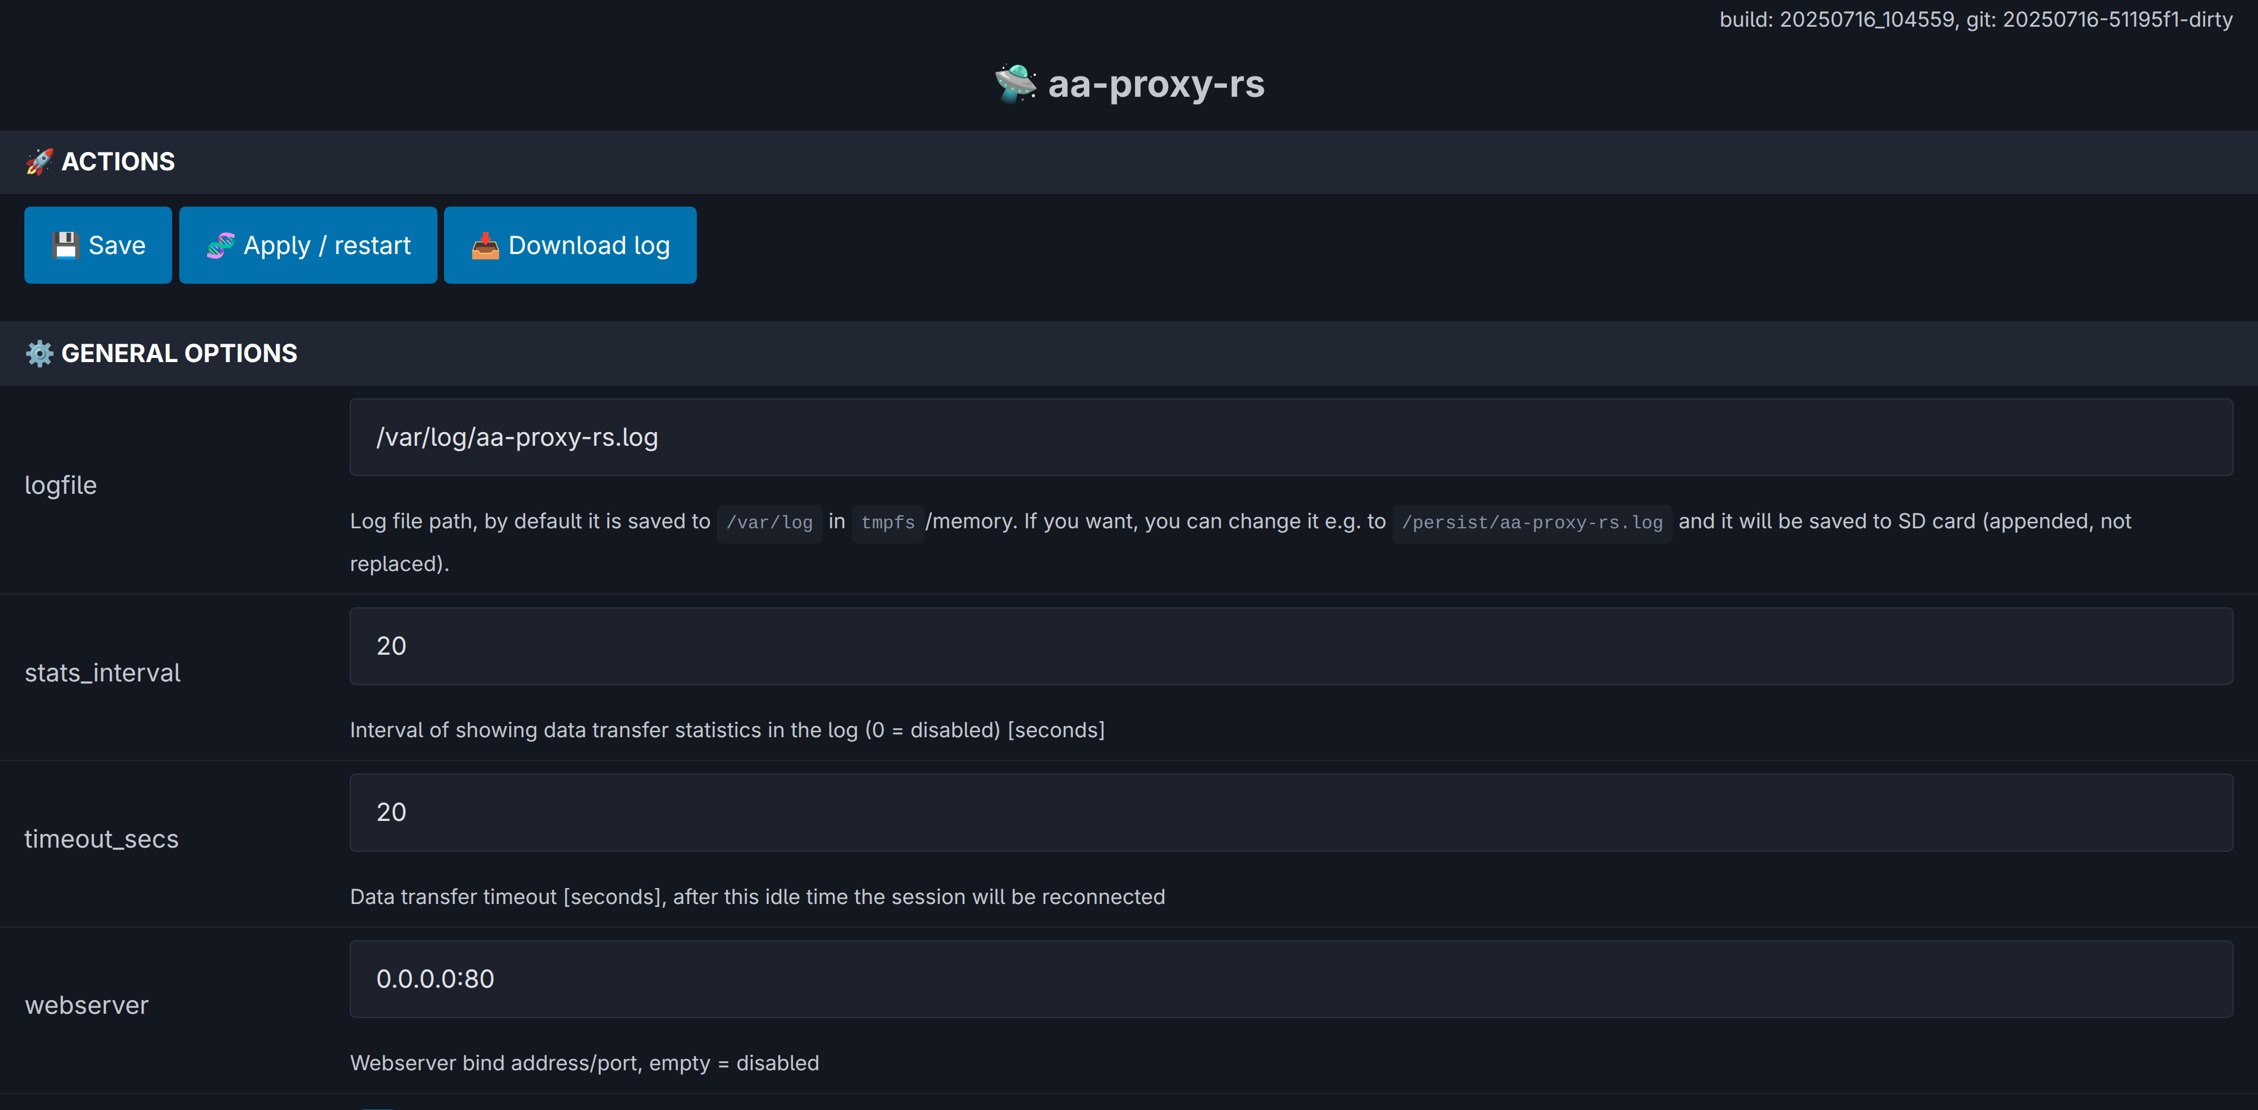Click the floppy disk Save icon
The height and width of the screenshot is (1110, 2258).
tap(66, 246)
